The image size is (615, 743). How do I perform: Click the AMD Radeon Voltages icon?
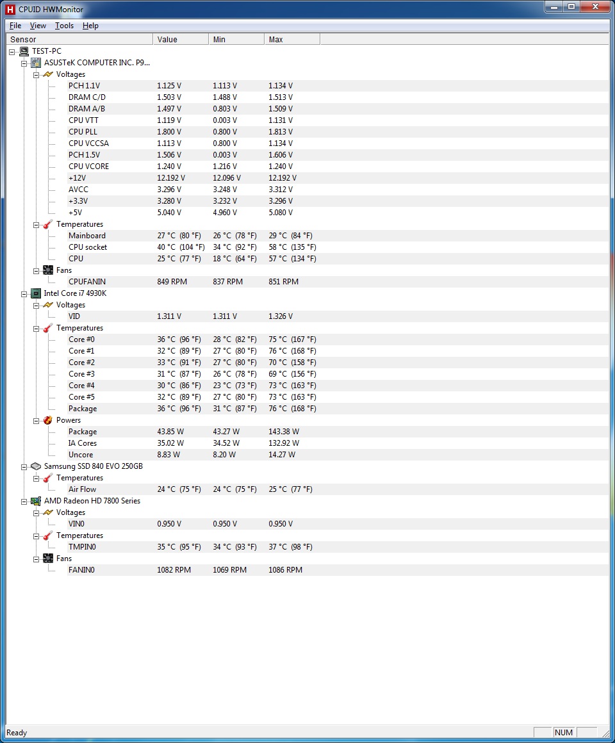coord(48,512)
